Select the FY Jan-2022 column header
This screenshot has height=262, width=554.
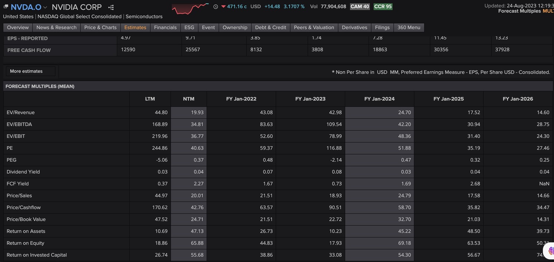[241, 99]
